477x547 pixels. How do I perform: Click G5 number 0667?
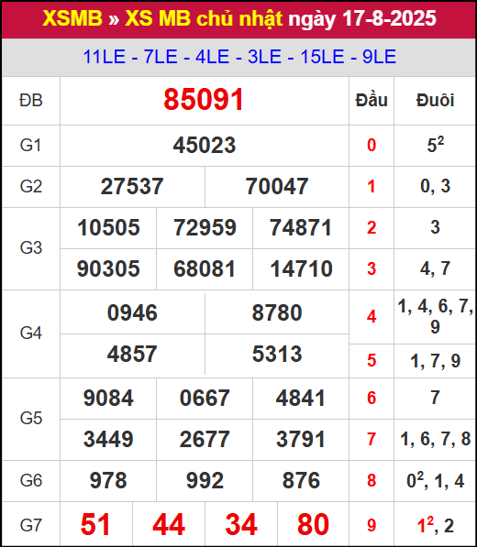205,398
